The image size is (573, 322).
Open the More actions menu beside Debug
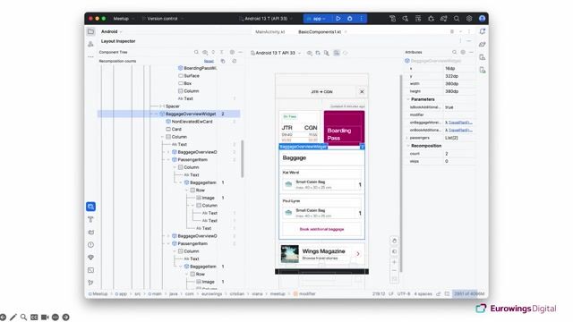(x=362, y=18)
